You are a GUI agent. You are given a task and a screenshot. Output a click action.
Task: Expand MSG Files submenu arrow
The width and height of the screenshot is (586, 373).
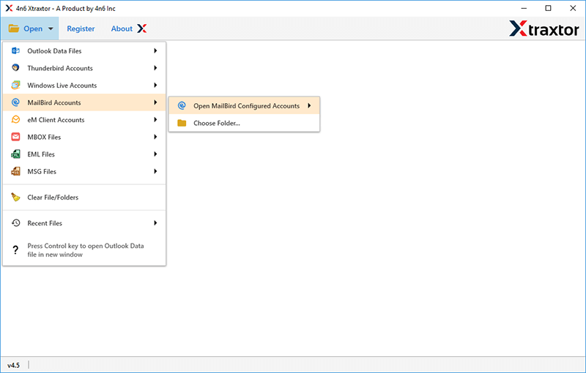(x=155, y=171)
